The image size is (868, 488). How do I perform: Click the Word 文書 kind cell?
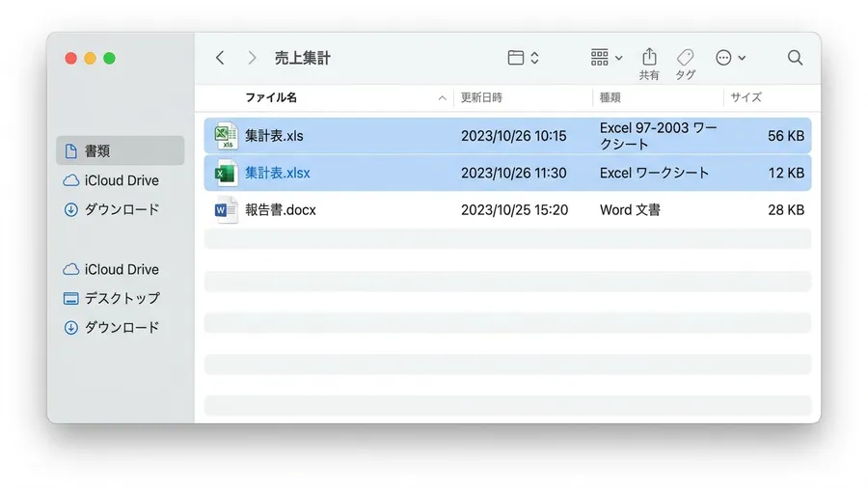630,209
